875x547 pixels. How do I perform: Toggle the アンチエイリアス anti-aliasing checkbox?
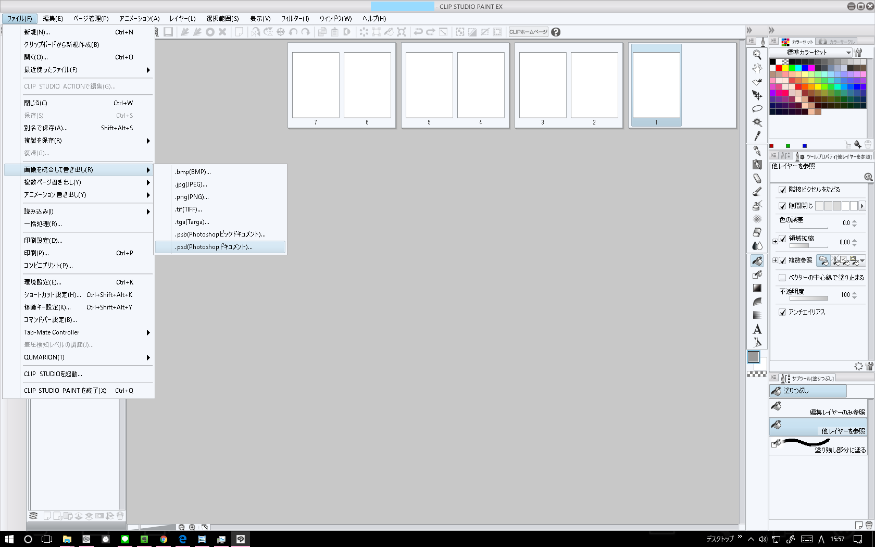click(782, 312)
